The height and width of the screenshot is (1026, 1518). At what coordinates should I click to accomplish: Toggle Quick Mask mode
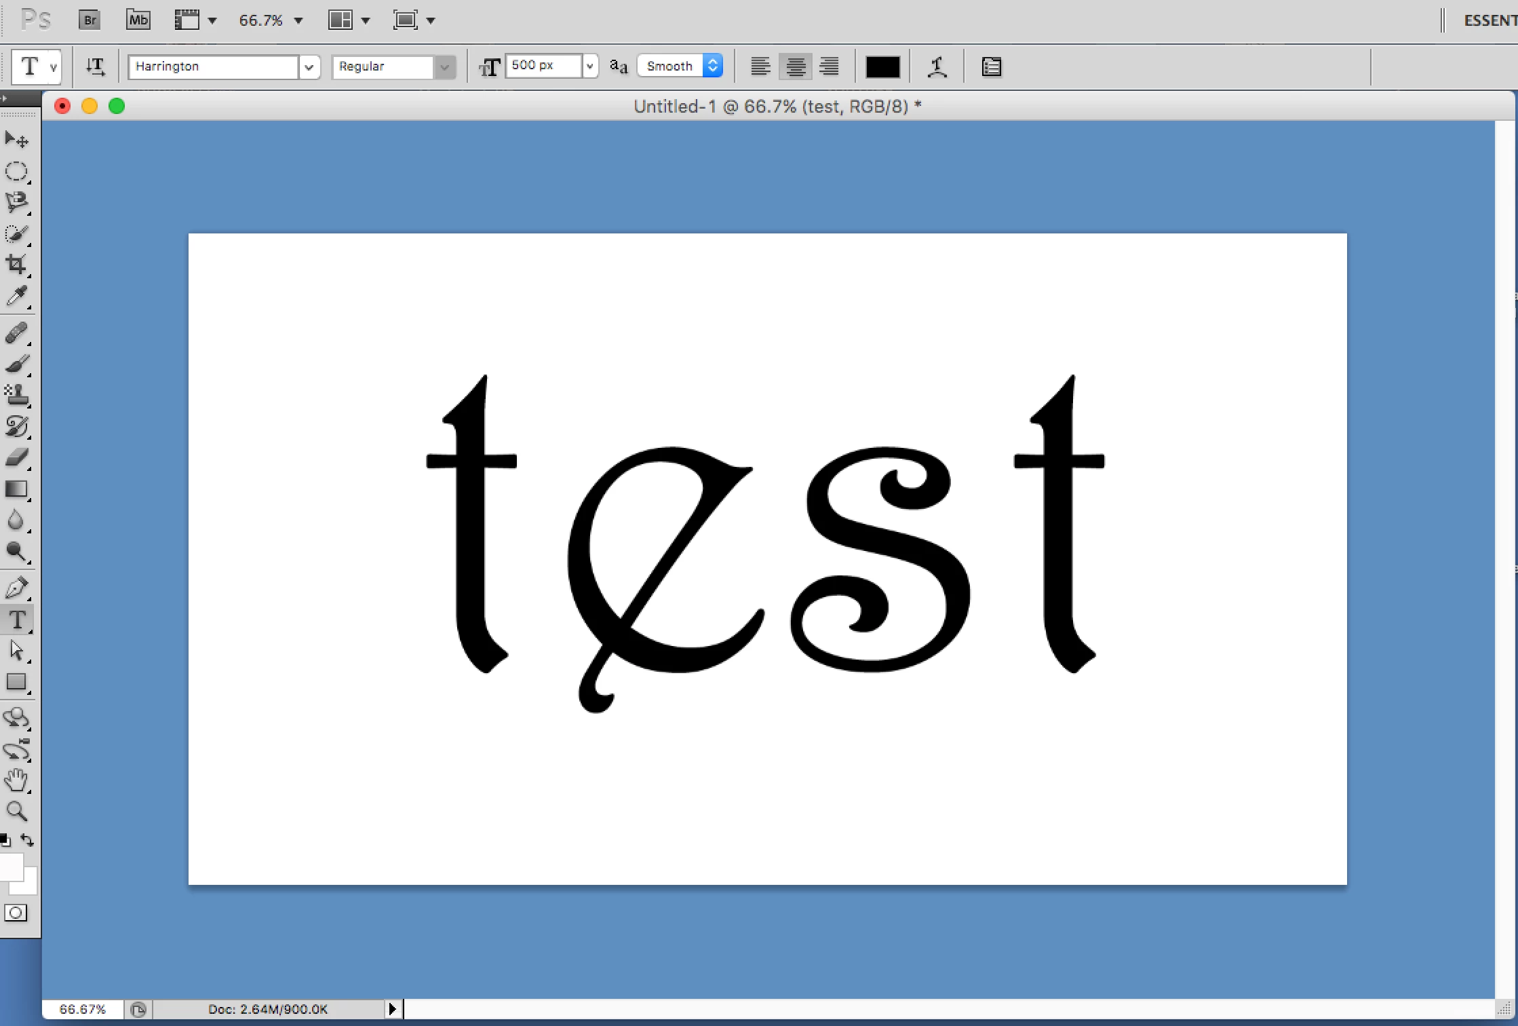pos(16,913)
